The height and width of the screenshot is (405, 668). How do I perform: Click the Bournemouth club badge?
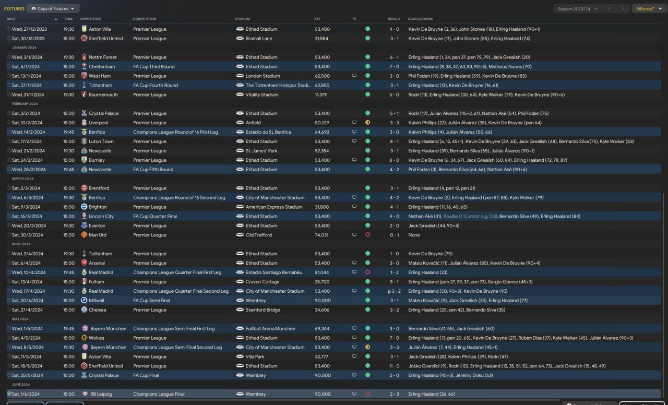84,95
